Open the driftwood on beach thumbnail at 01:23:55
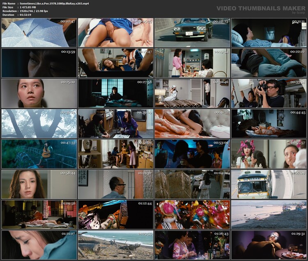Viewport: 308px width, 261px height. pos(115,245)
